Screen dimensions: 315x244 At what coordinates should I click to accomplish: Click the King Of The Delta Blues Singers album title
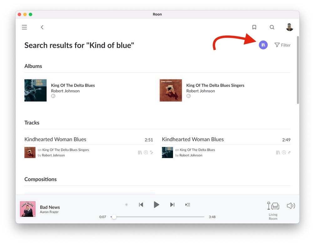pos(215,85)
